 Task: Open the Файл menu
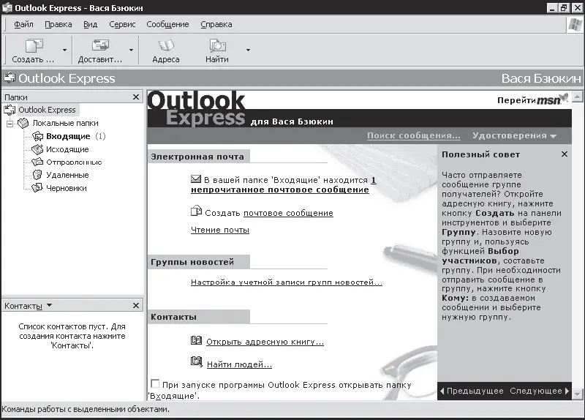pos(23,24)
